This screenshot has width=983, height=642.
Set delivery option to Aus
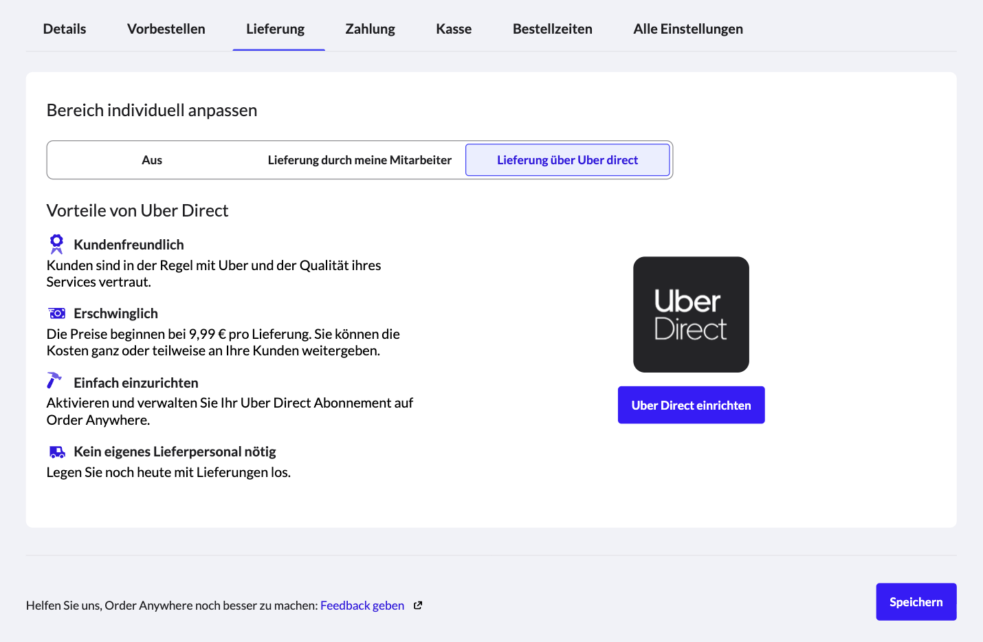tap(152, 160)
